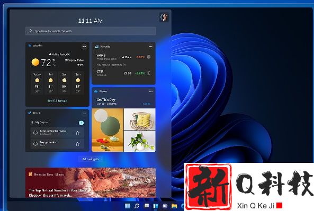This screenshot has width=314, height=211.
Task: Open taskbar Search magnifier icon
Action: [x=137, y=206]
